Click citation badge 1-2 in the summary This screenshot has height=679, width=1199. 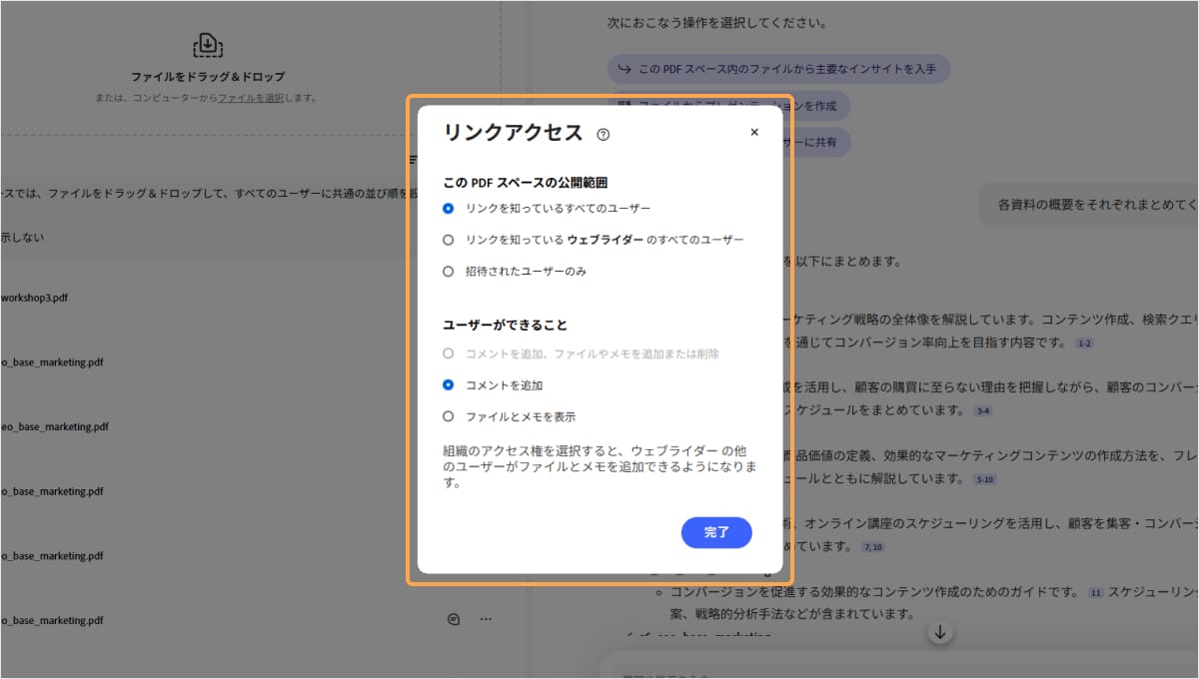click(x=1085, y=343)
